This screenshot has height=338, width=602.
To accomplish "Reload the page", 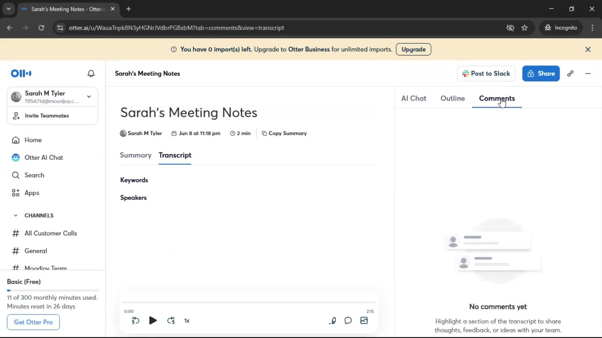I will (41, 28).
